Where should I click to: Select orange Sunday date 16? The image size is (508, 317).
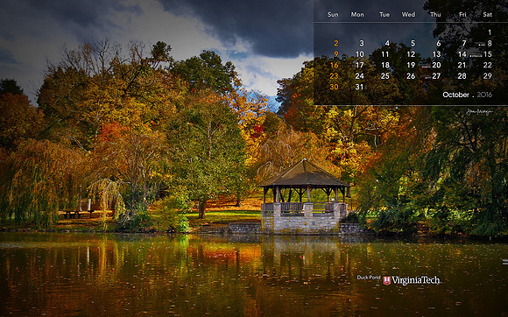[x=335, y=65]
